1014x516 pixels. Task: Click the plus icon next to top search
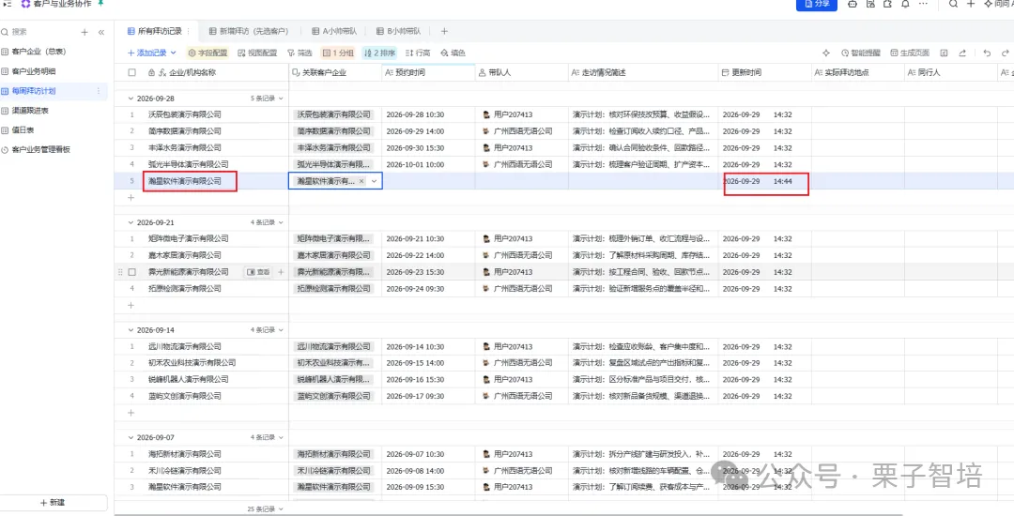[x=971, y=4]
